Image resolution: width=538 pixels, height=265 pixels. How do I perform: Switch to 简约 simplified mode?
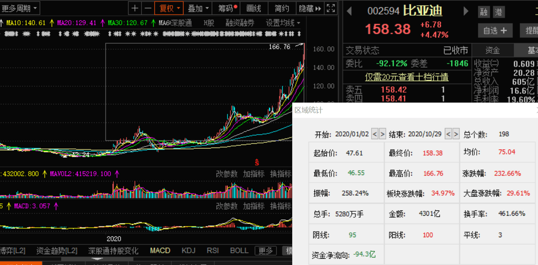click(282, 8)
